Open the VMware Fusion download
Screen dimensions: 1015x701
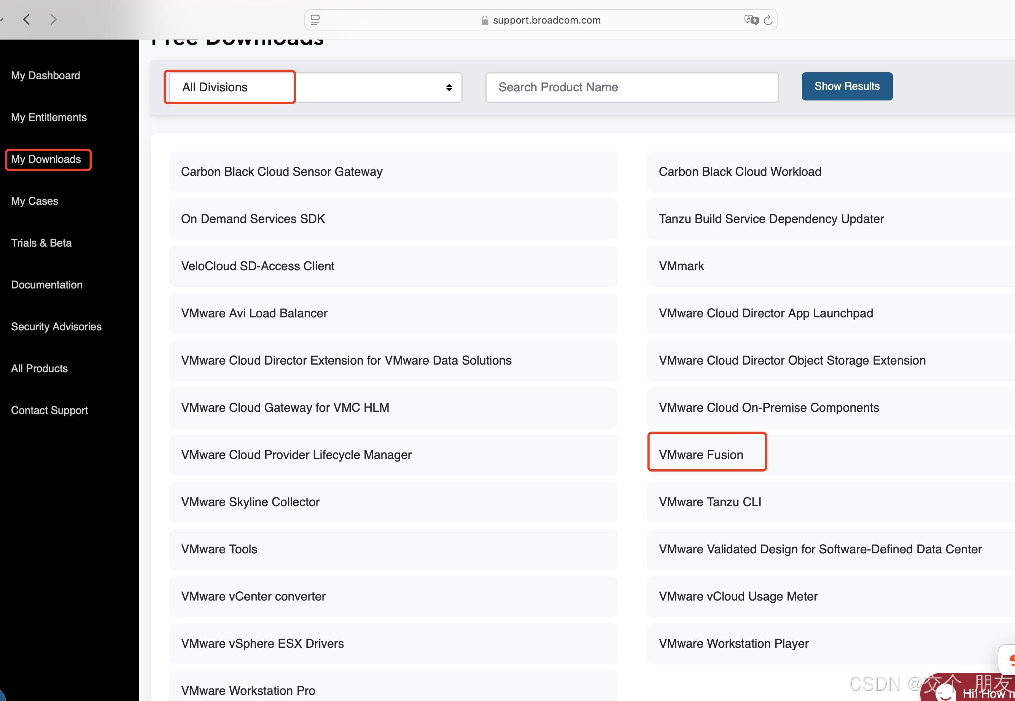point(701,455)
